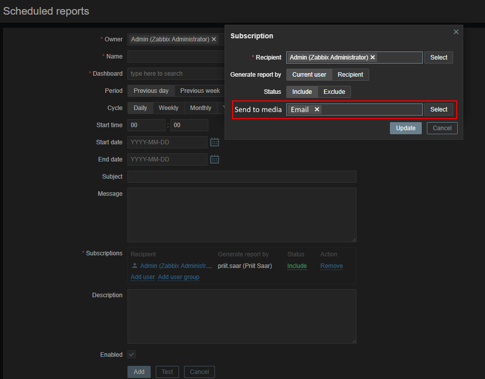
Task: Open the Start date calendar picker
Action: coord(214,142)
